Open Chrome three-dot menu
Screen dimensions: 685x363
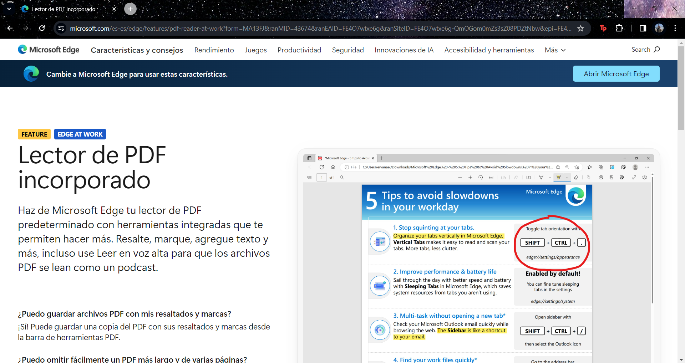click(x=675, y=28)
